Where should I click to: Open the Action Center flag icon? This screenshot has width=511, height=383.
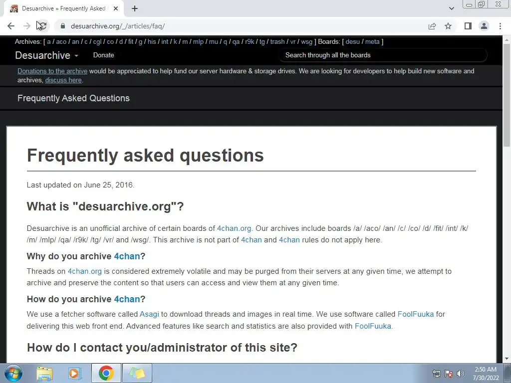tap(449, 374)
